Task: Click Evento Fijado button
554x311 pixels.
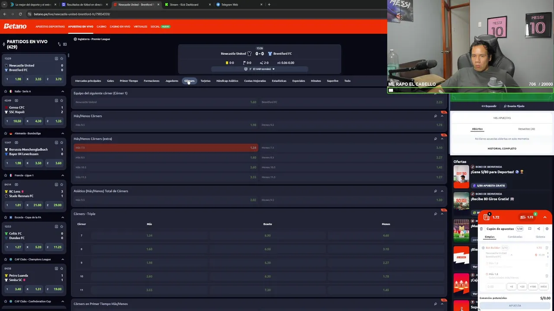Action: pyautogui.click(x=514, y=106)
